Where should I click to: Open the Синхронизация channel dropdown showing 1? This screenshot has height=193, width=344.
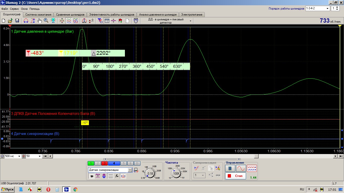pos(200,175)
